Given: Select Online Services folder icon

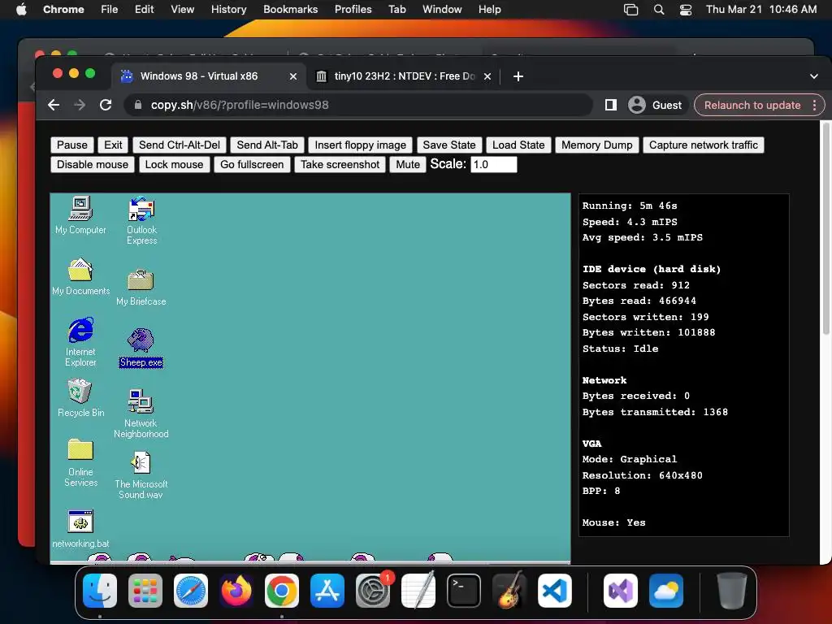Looking at the screenshot, I should coord(80,462).
